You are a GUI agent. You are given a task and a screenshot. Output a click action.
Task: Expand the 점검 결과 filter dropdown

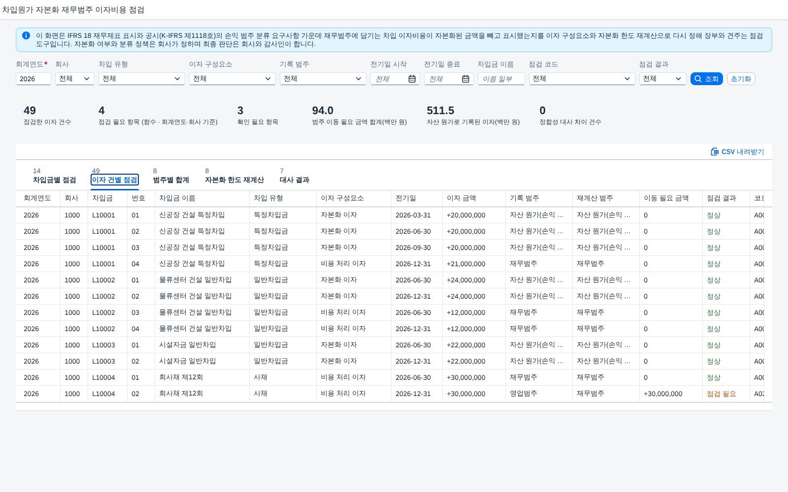(x=663, y=79)
